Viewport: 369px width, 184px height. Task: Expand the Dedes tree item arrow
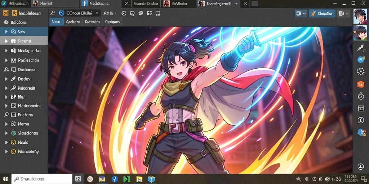[6, 79]
